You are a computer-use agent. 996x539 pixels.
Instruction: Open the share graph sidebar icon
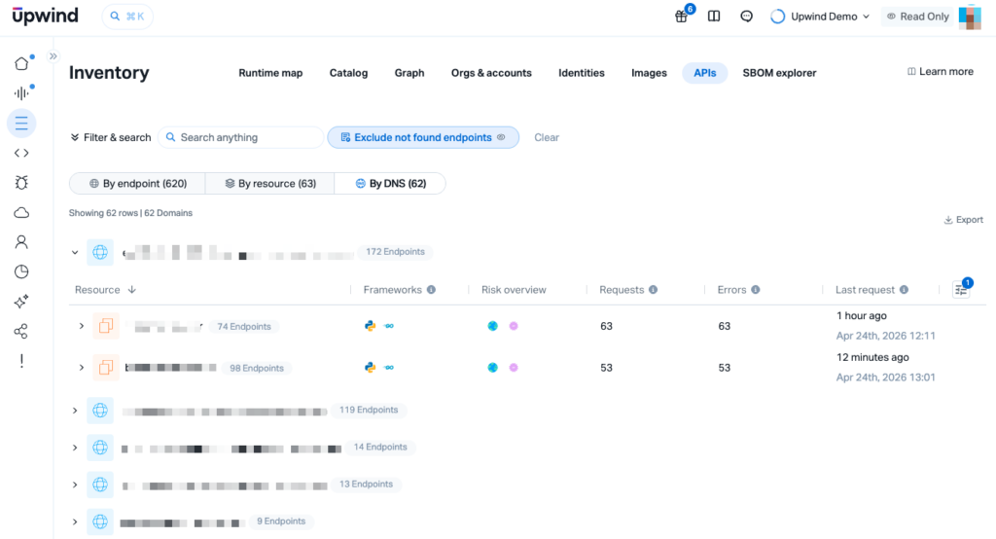21,332
